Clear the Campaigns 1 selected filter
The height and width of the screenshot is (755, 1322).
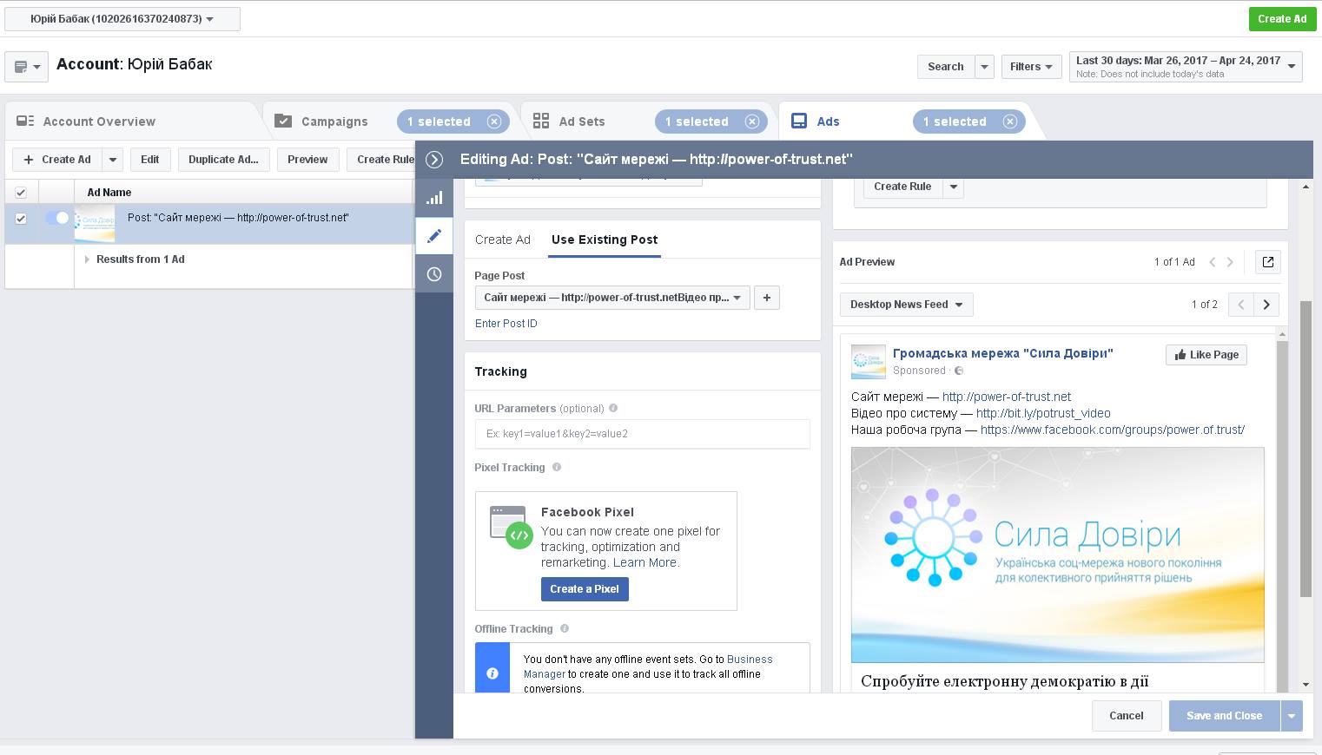coord(494,121)
